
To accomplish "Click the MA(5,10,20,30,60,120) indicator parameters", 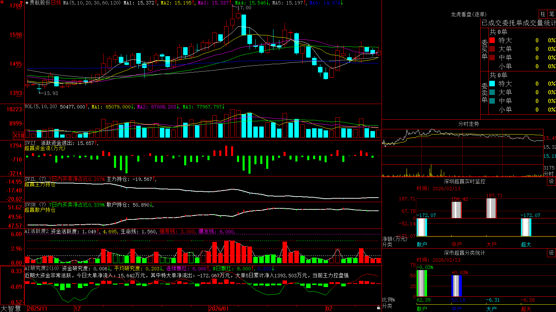I will coord(92,3).
